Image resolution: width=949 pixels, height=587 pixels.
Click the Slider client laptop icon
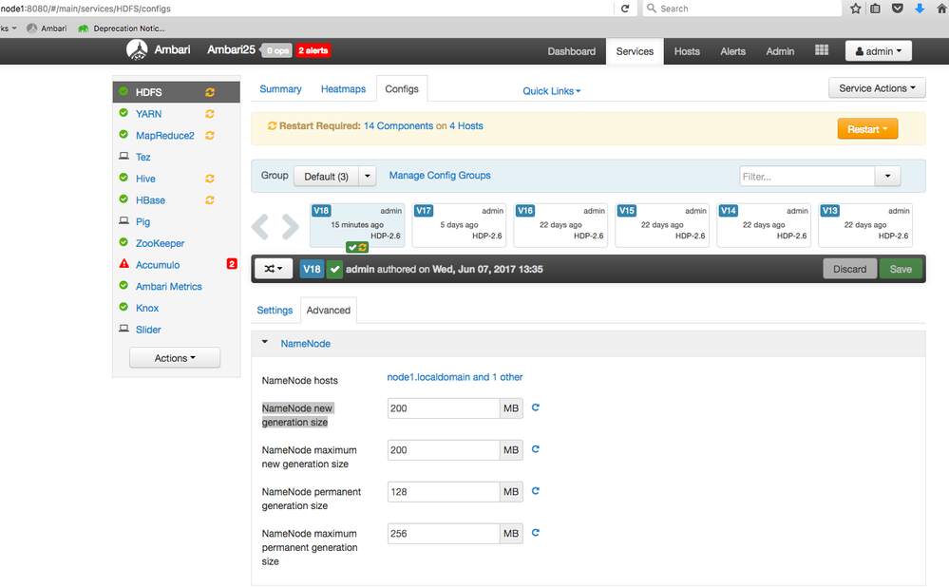point(124,329)
